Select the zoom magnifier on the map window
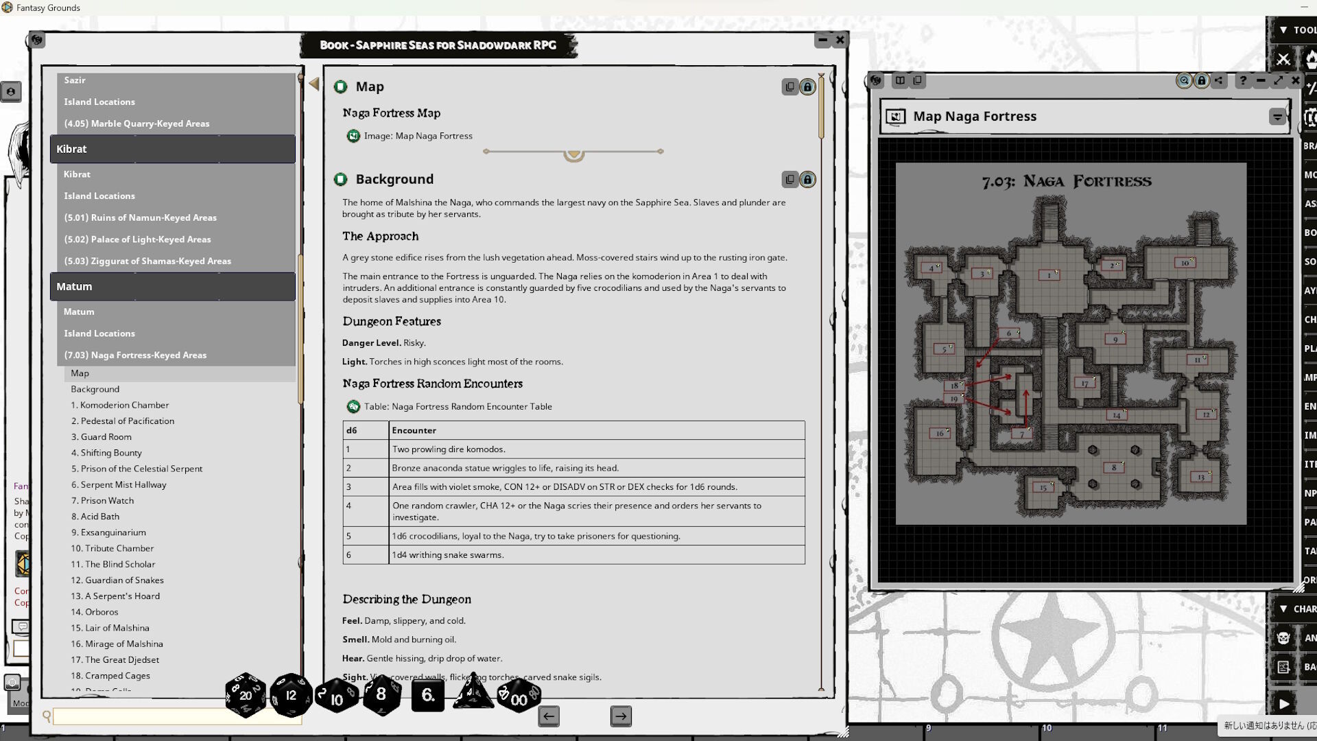The width and height of the screenshot is (1317, 741). 1184,80
